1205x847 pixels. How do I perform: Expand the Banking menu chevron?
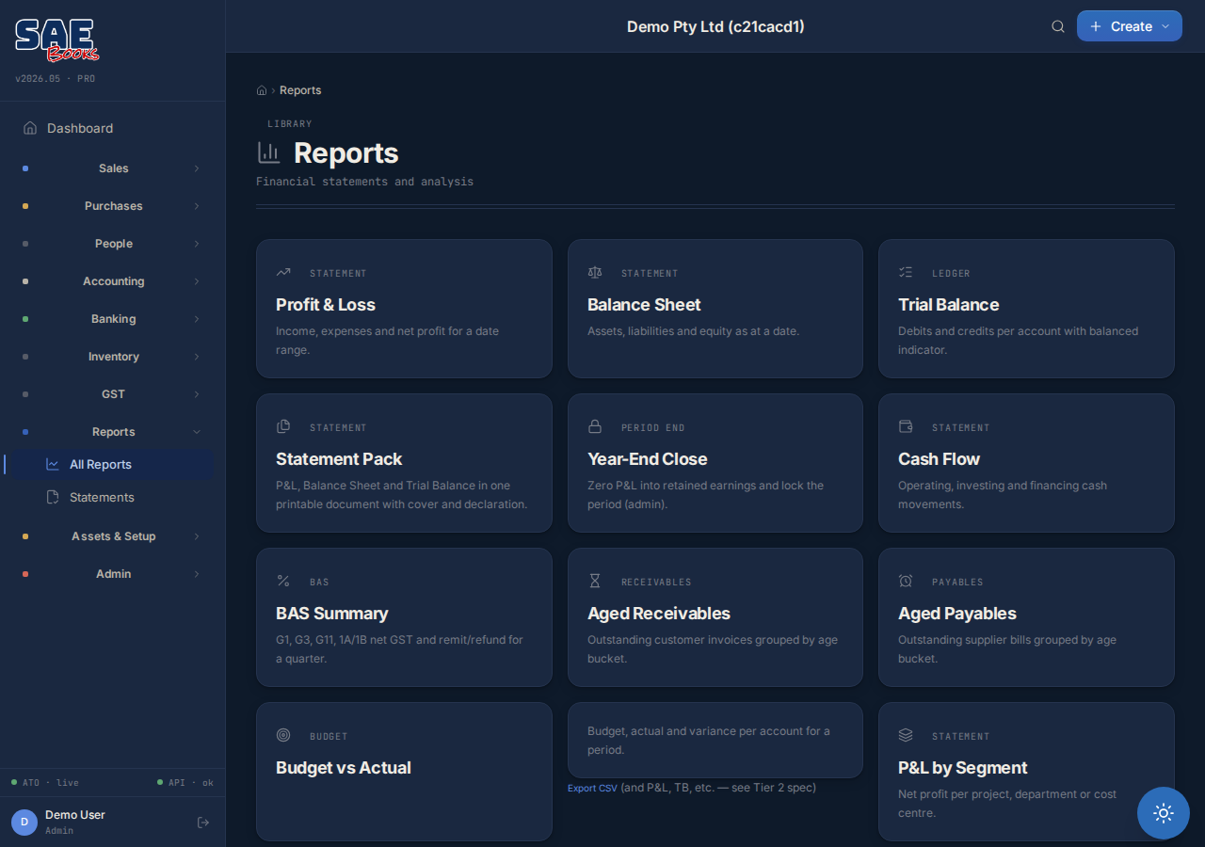point(197,319)
